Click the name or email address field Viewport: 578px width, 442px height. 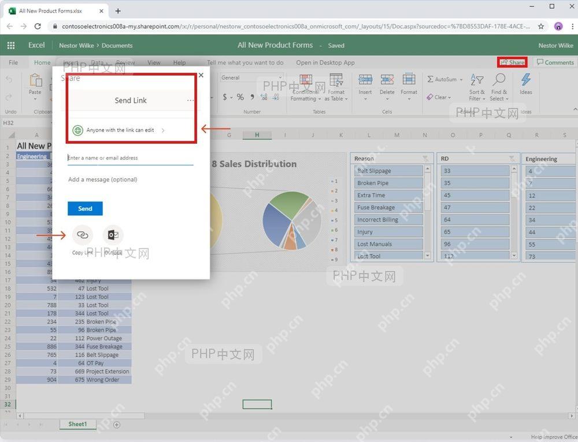130,158
